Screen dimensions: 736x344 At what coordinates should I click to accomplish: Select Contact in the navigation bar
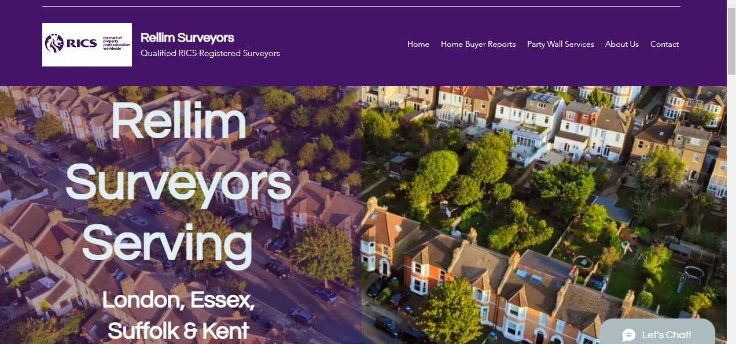coord(664,44)
